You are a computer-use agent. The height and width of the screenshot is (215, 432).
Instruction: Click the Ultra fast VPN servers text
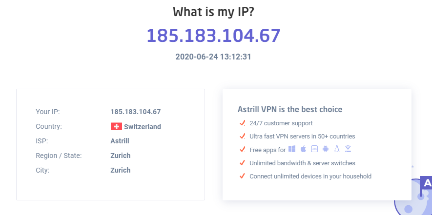pos(302,137)
